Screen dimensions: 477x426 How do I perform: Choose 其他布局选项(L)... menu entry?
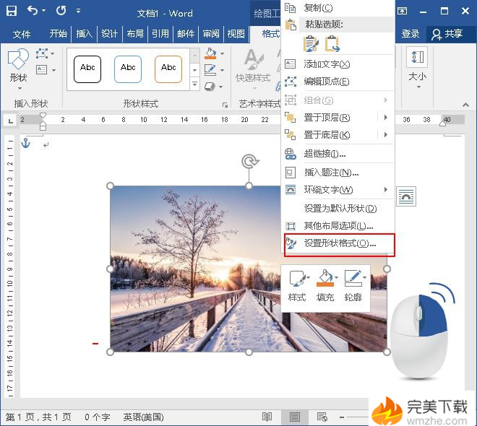[338, 226]
